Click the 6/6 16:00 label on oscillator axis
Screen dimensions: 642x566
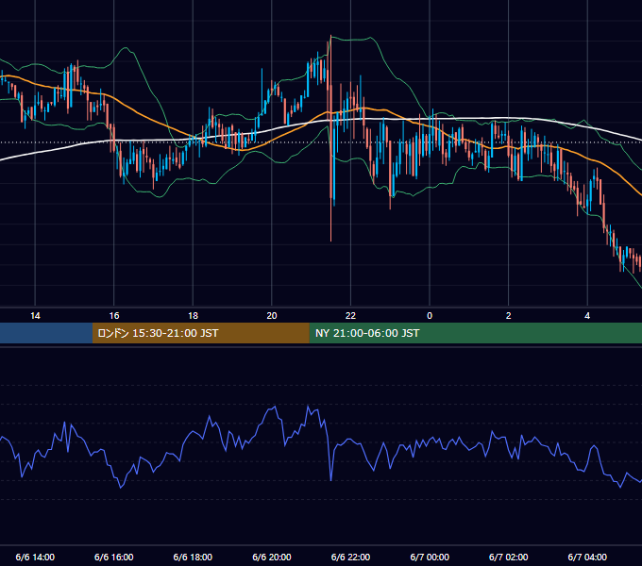click(114, 557)
